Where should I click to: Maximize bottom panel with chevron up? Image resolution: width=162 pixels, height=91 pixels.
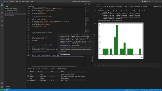point(158,69)
